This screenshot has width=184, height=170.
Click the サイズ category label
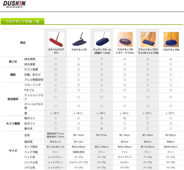[13, 151]
